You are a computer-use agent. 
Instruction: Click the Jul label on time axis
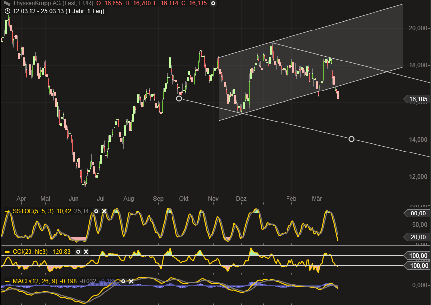click(x=101, y=199)
